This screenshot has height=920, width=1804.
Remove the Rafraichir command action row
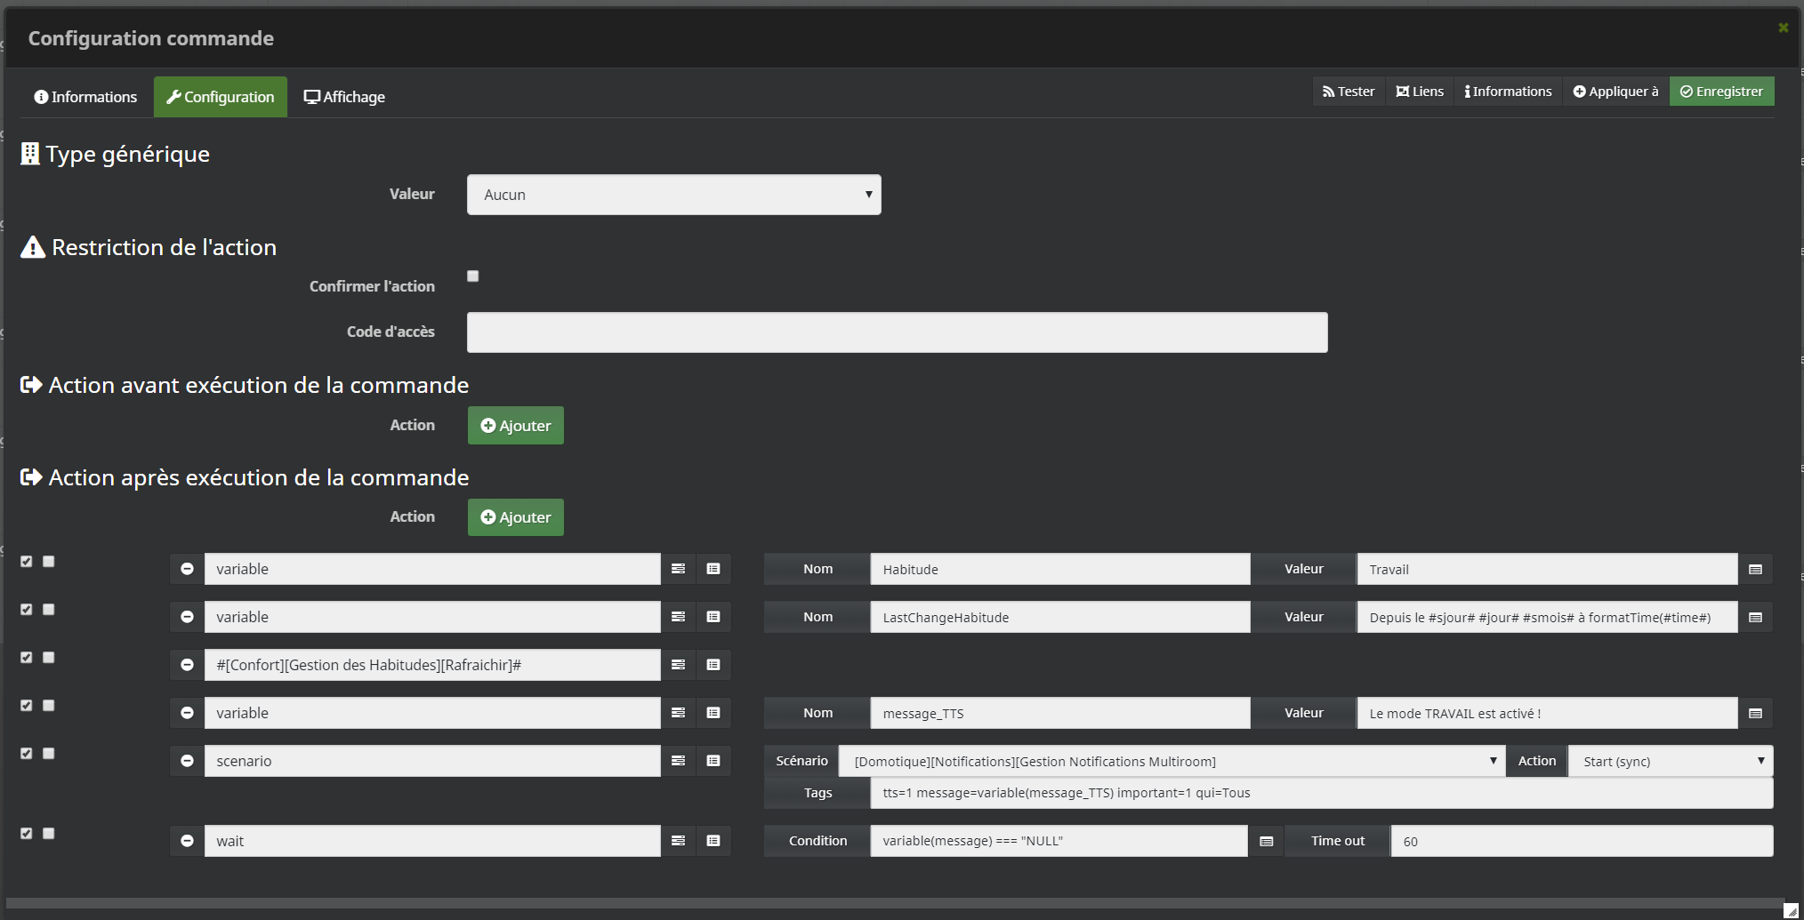pos(187,665)
